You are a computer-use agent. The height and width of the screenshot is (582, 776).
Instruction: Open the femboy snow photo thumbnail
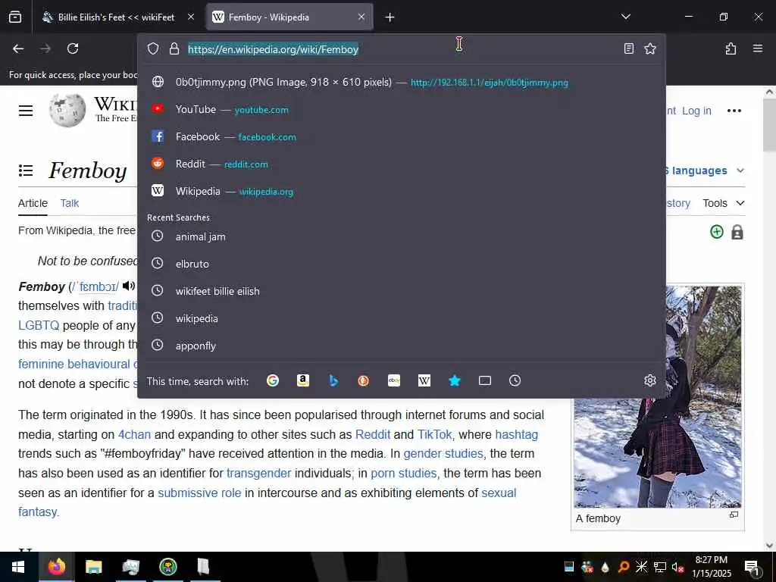[657, 396]
